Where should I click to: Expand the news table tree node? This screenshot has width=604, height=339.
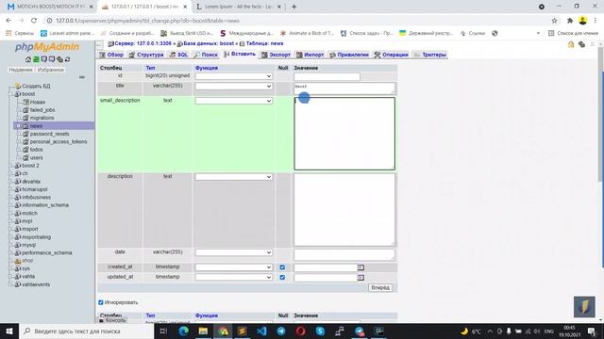(x=18, y=125)
